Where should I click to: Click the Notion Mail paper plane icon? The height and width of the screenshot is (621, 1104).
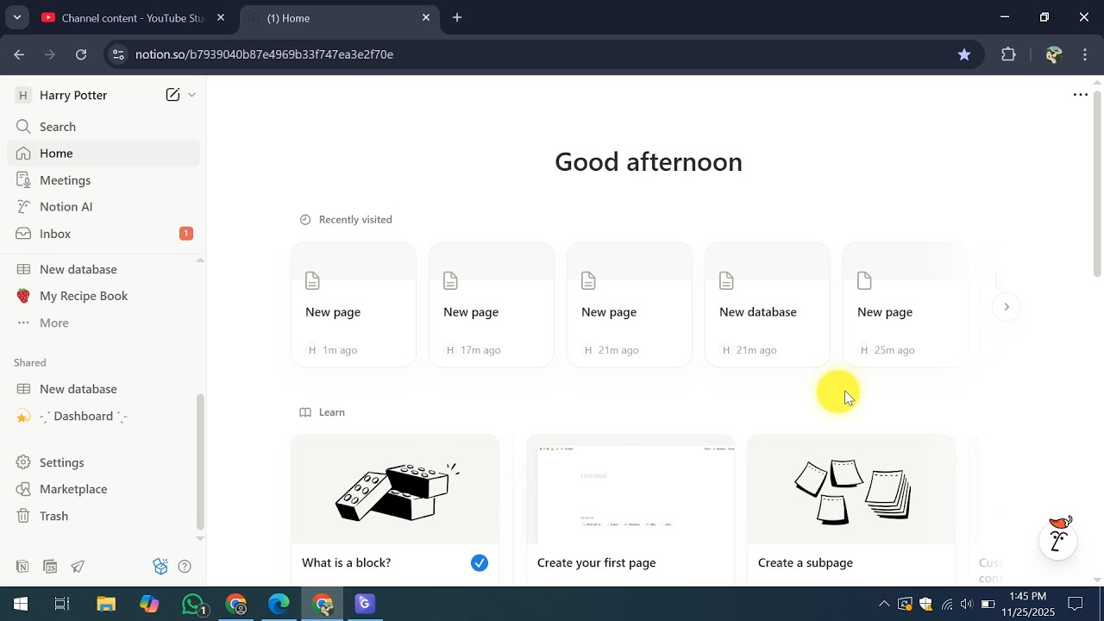78,567
